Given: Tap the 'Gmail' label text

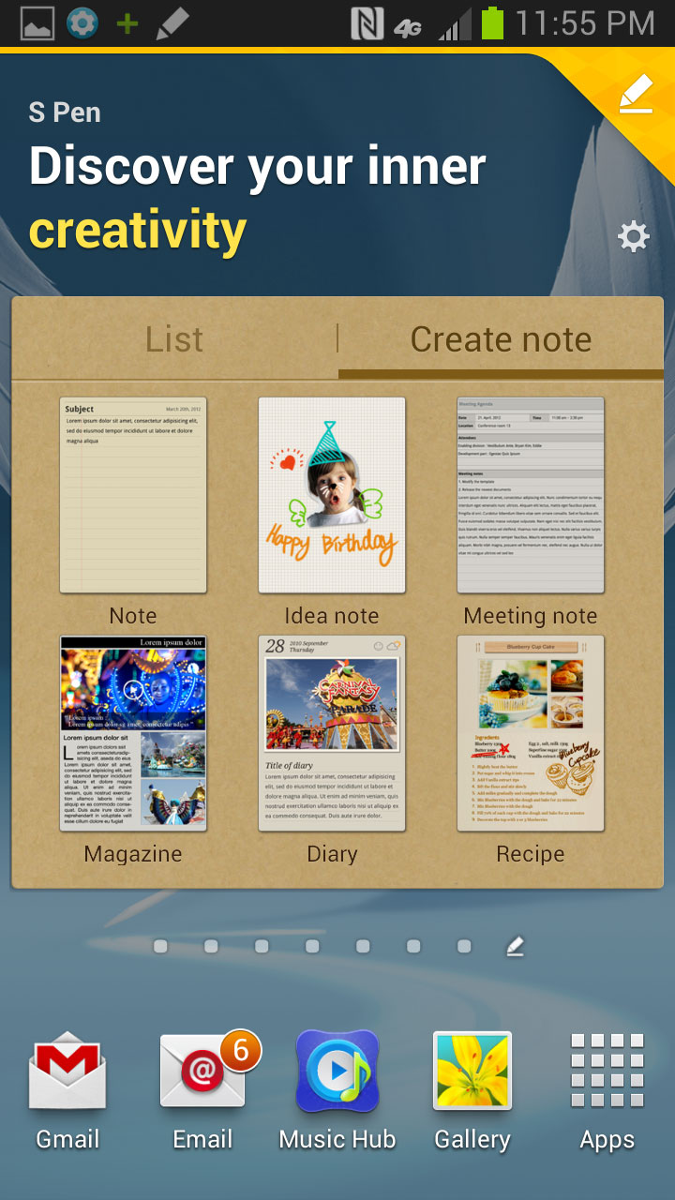Looking at the screenshot, I should click(x=67, y=1140).
